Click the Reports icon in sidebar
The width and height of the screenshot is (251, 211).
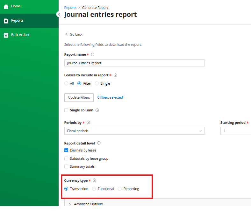click(6, 21)
